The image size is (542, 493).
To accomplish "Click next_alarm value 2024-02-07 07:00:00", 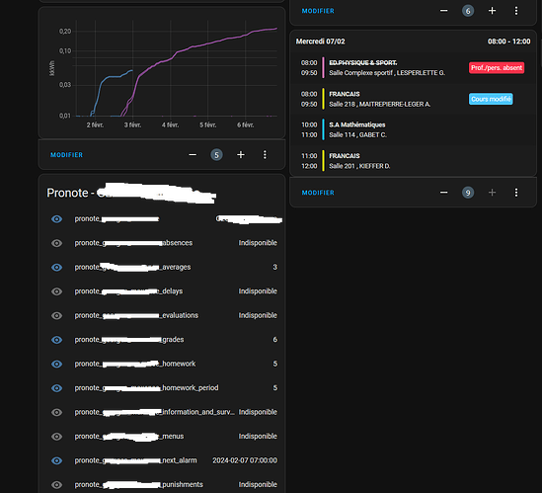I will coord(245,460).
